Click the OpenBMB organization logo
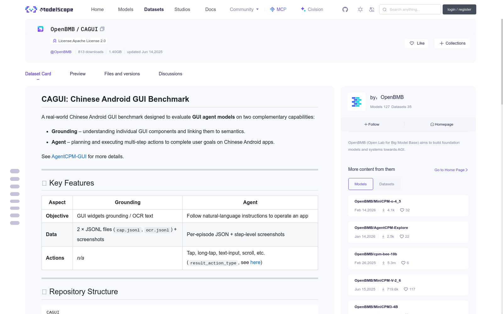503x314 pixels. (357, 102)
